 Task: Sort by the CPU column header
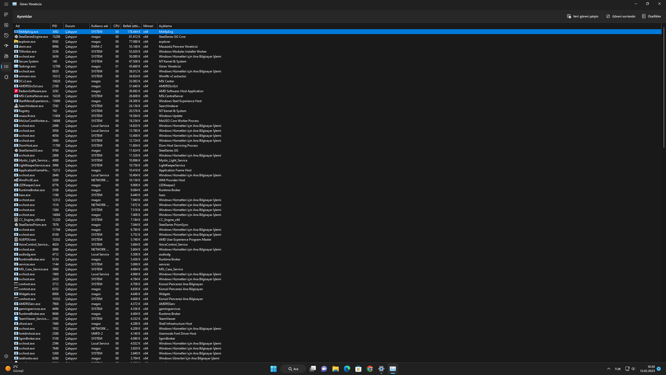(116, 26)
